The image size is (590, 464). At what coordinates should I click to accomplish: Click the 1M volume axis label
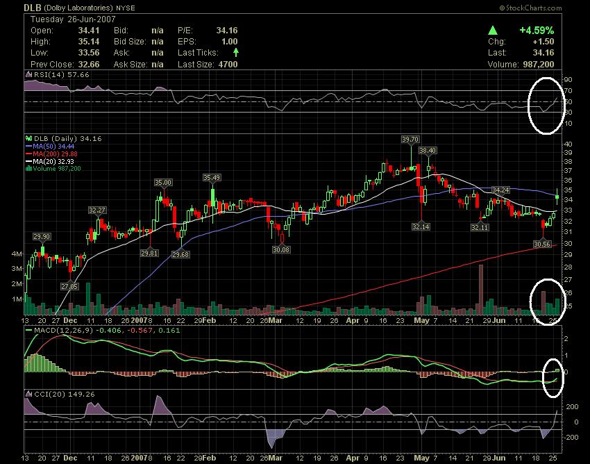(x=17, y=299)
